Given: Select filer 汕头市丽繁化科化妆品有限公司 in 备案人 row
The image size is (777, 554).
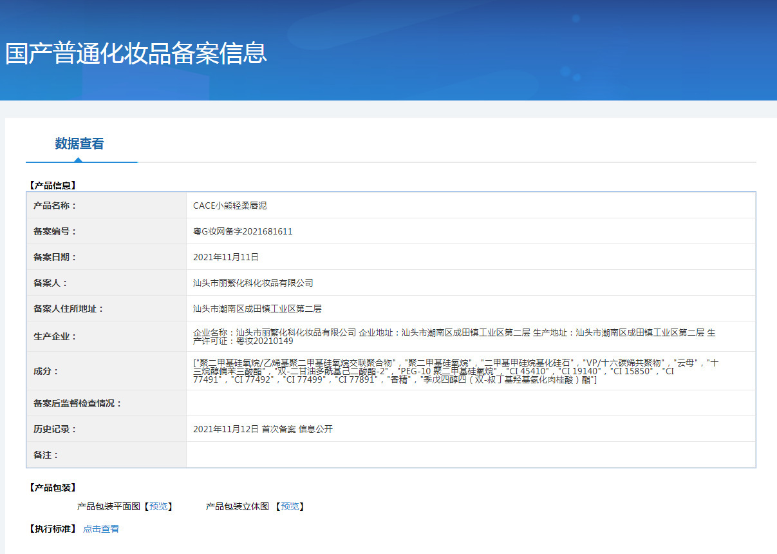Looking at the screenshot, I should coord(253,283).
